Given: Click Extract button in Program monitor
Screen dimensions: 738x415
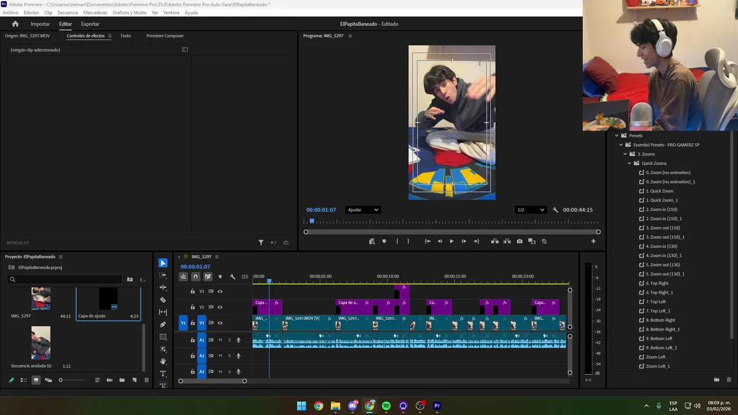Looking at the screenshot, I should click(x=507, y=242).
